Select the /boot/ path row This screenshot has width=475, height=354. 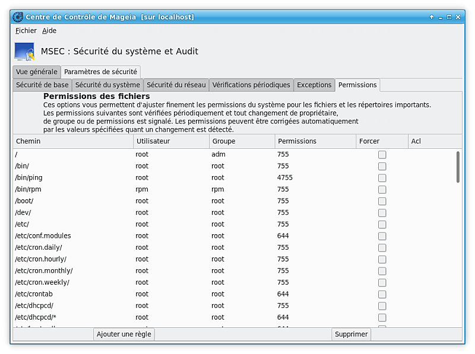point(24,201)
